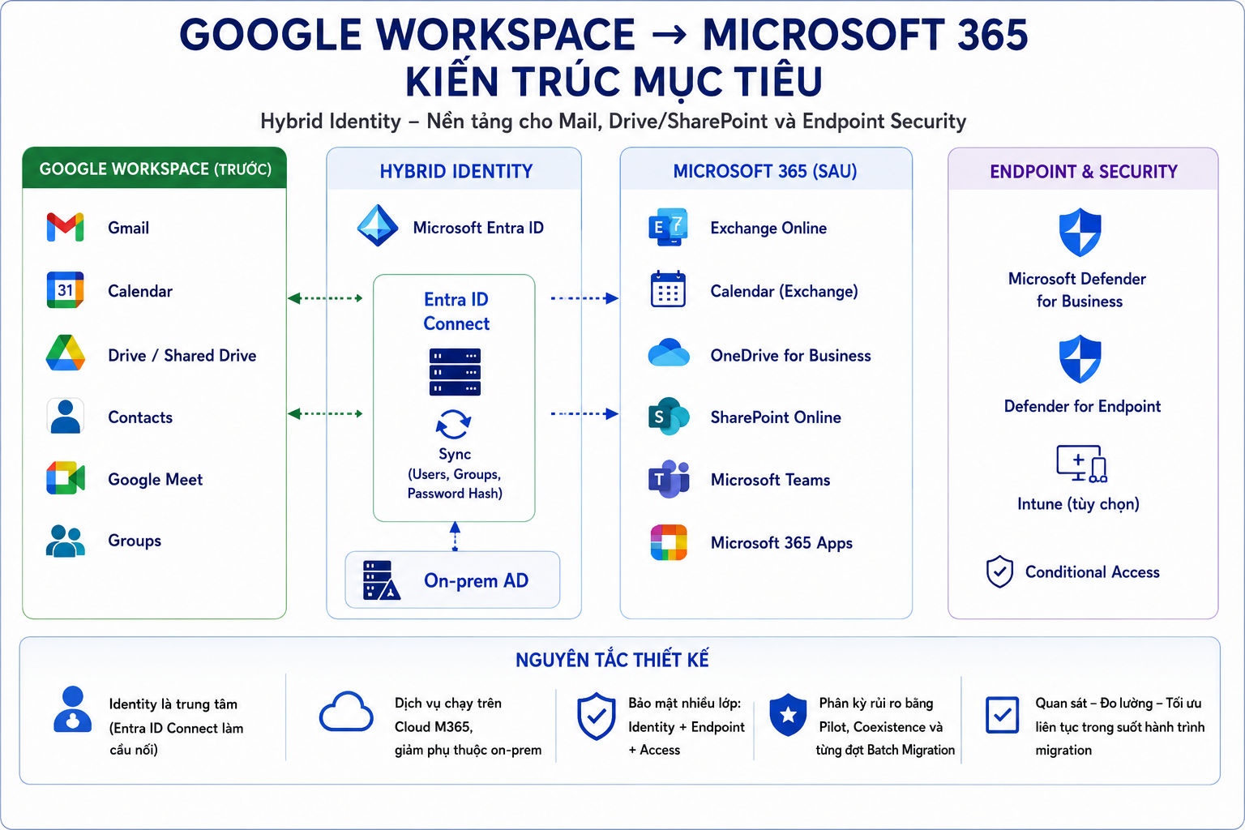Image resolution: width=1245 pixels, height=830 pixels.
Task: Click the On-prem AD label
Action: (476, 580)
